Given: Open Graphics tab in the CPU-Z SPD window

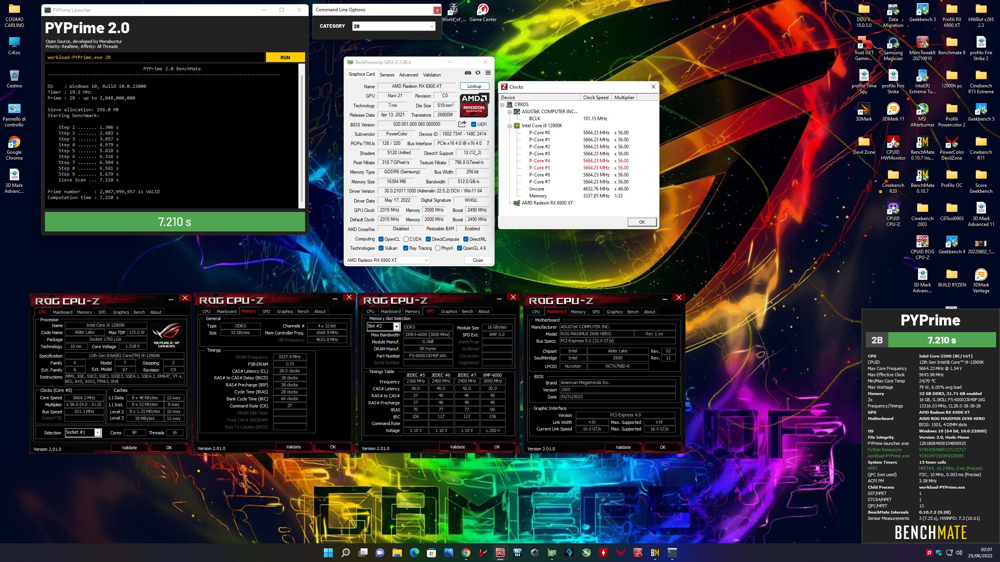Looking at the screenshot, I should pyautogui.click(x=449, y=311).
